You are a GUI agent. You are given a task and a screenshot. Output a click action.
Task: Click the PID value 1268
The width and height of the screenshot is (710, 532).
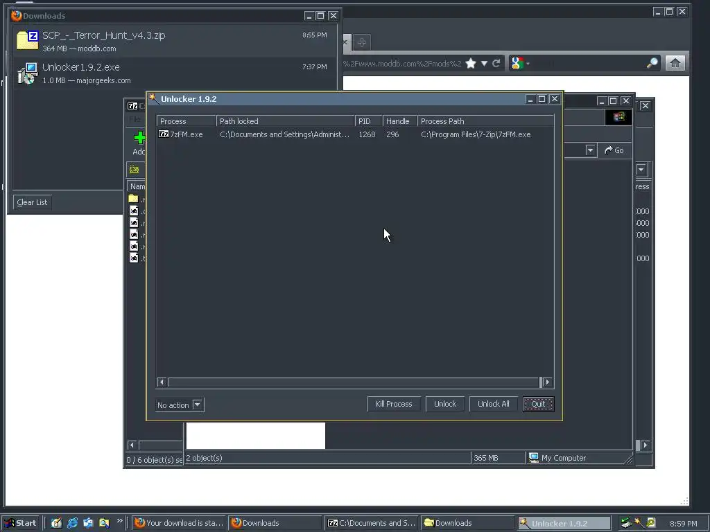367,134
